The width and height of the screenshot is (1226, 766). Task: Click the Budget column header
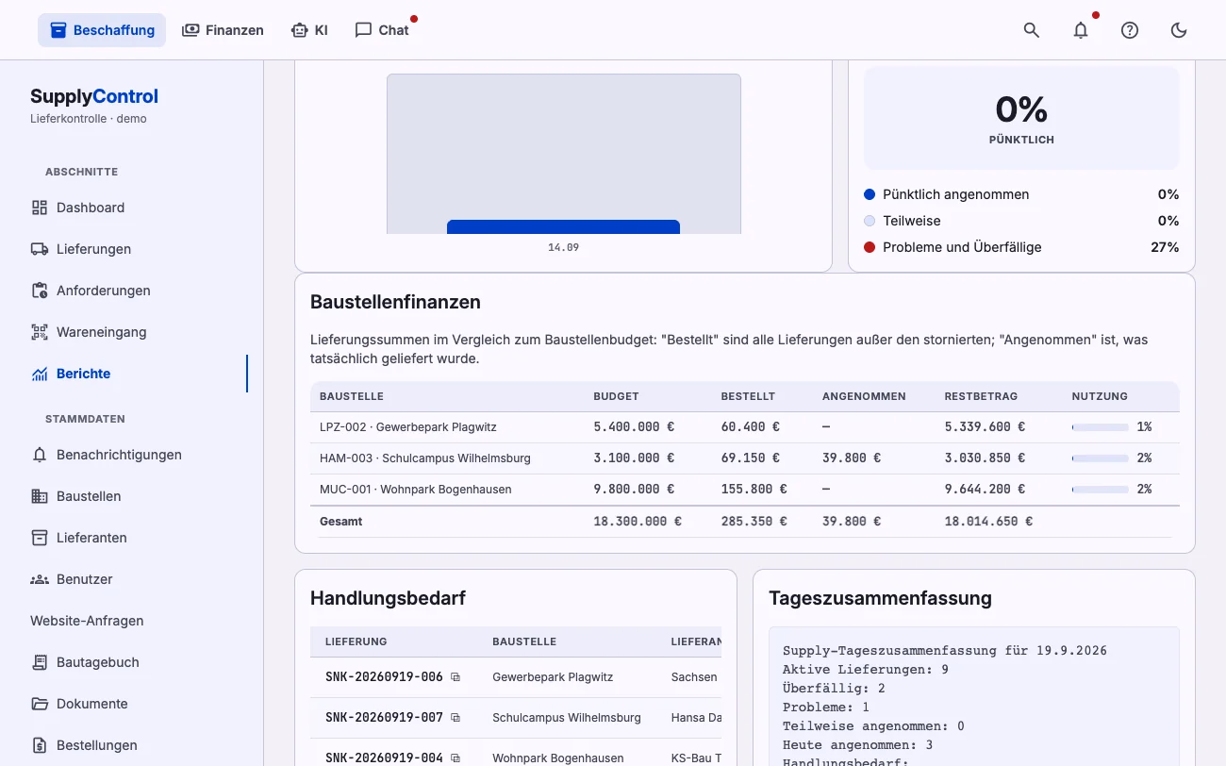click(616, 396)
